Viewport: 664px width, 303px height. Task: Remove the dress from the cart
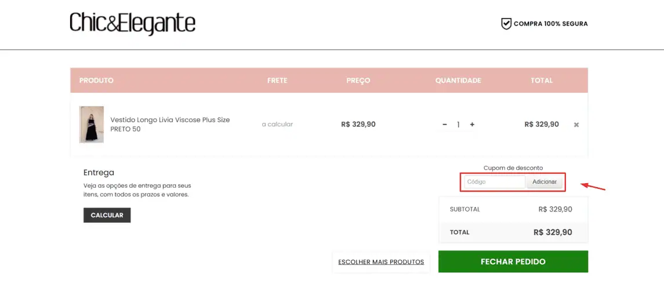coord(576,125)
